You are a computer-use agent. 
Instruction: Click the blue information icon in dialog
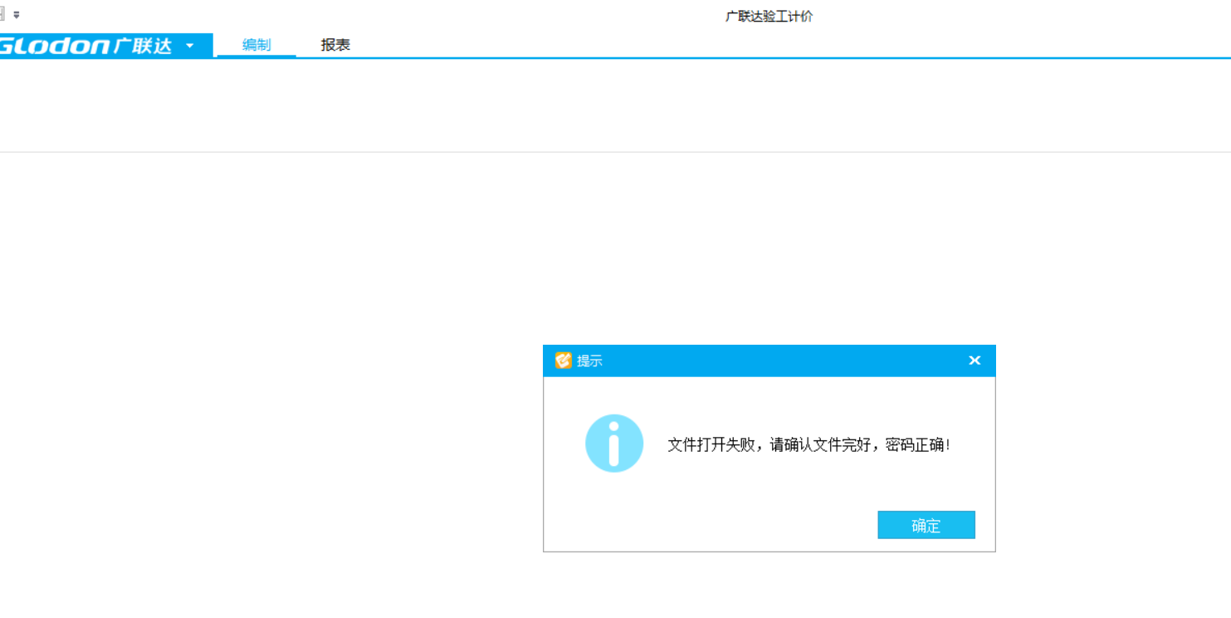click(x=614, y=444)
